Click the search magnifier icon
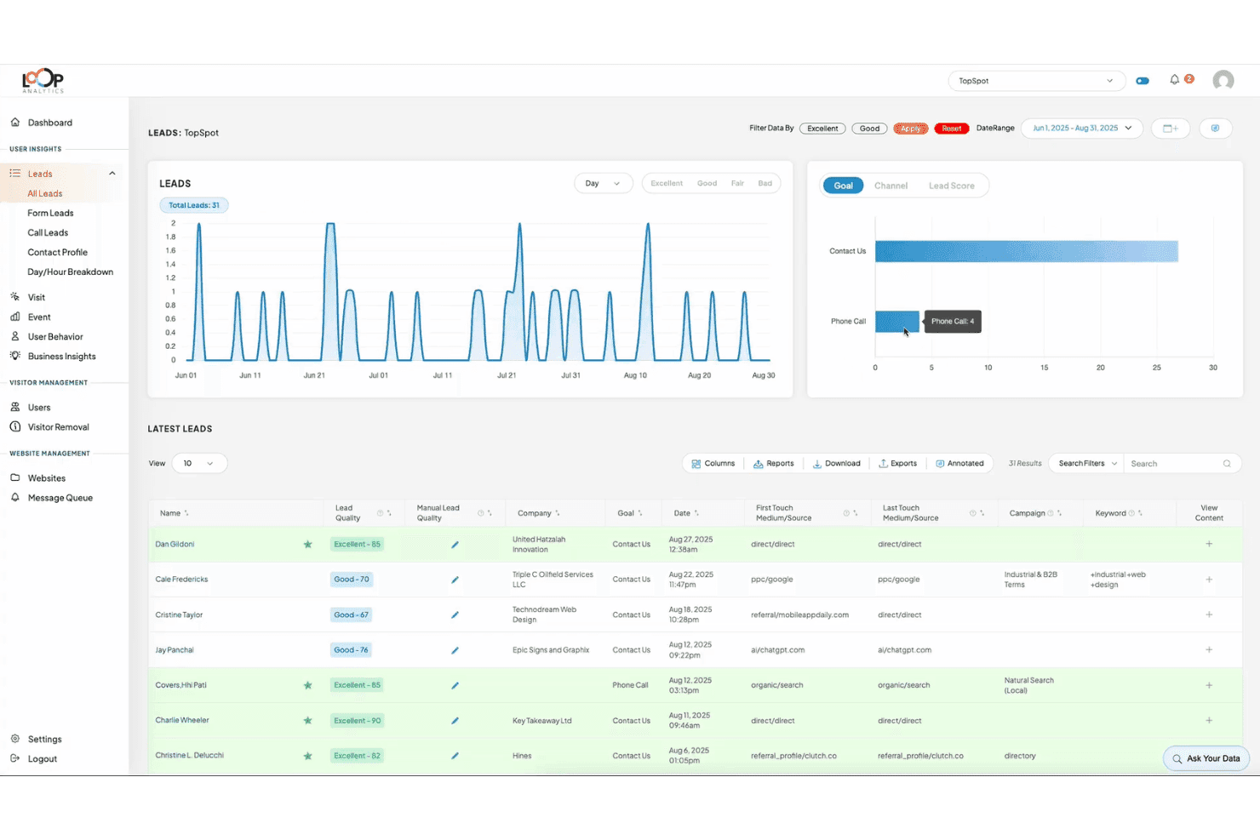Screen dimensions: 1260x840 1227,464
